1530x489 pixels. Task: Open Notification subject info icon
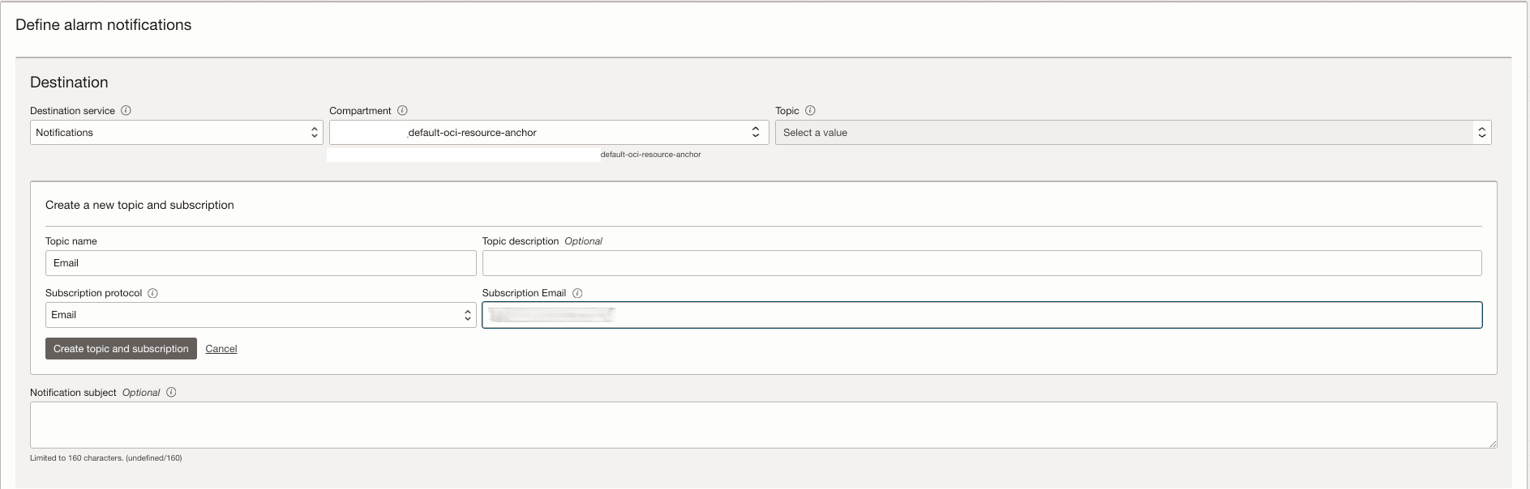pos(171,393)
